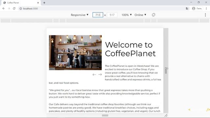210x118 pixels.
Task: Open the Responsive device dropdown
Action: 79,15
